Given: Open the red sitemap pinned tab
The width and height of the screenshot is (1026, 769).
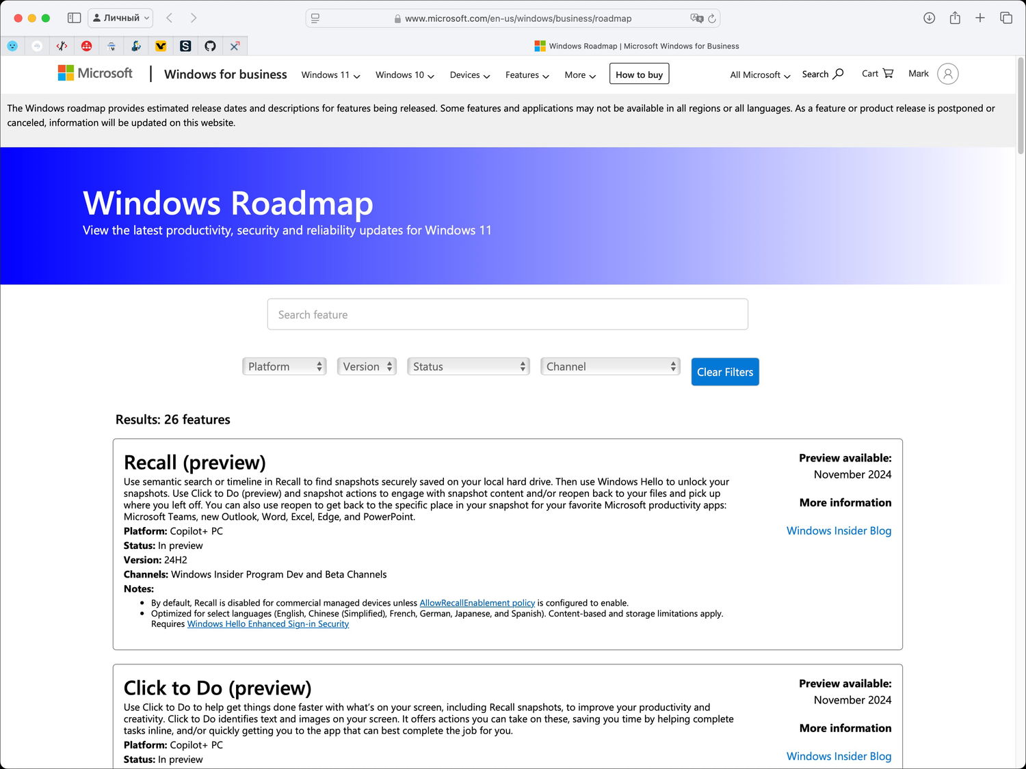Looking at the screenshot, I should pos(86,46).
